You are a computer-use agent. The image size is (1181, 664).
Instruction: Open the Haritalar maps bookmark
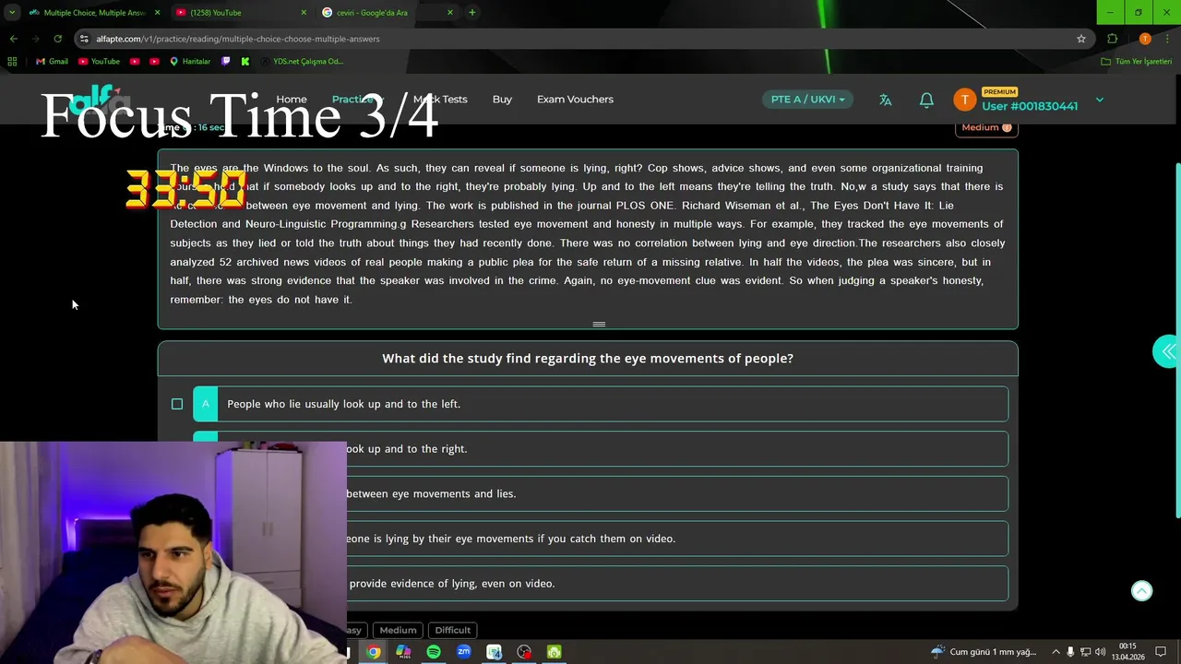click(x=190, y=62)
